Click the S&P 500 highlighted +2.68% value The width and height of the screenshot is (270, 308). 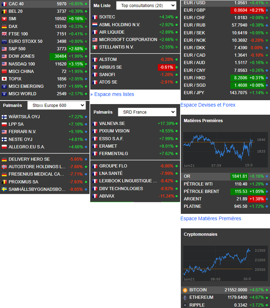tap(76, 49)
